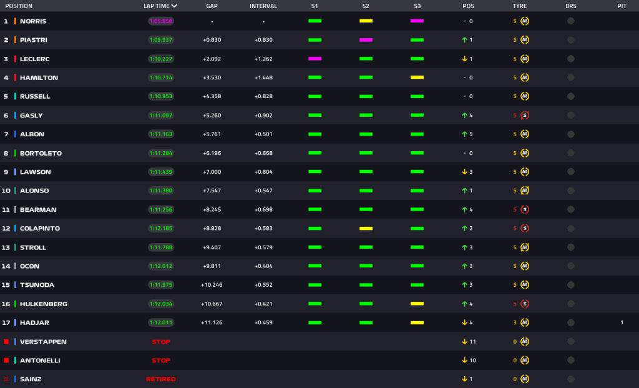Click Verstappen's red STOP status
This screenshot has height=388, width=639.
pyautogui.click(x=161, y=342)
